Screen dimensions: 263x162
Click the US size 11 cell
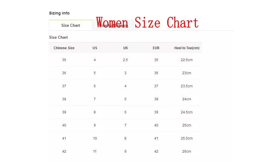click(x=95, y=151)
